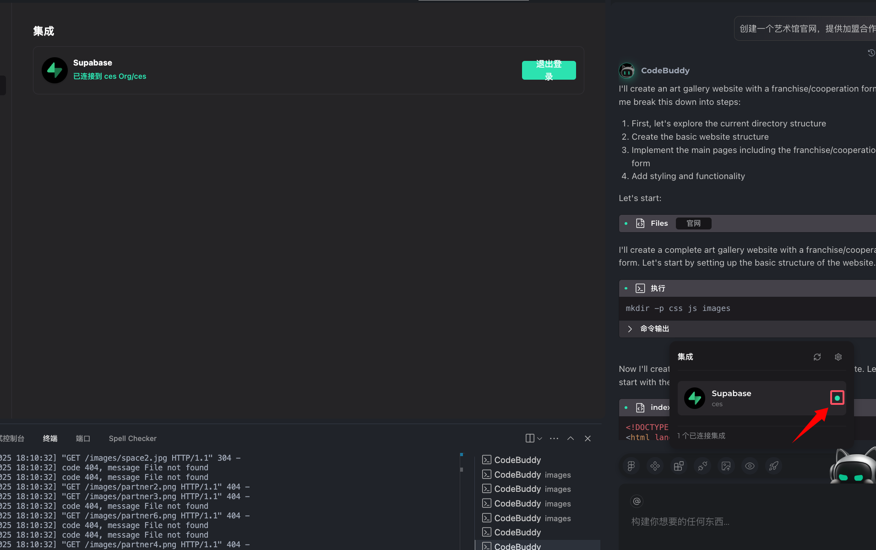Click the 'Add styling and functionality' step text
The width and height of the screenshot is (876, 550).
688,176
